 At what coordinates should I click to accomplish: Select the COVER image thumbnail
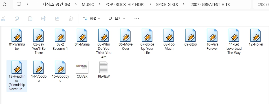pos(82,67)
